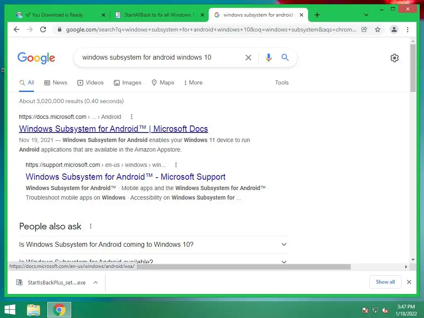Close the downloads bar
Image resolution: width=424 pixels, height=318 pixels.
point(409,282)
